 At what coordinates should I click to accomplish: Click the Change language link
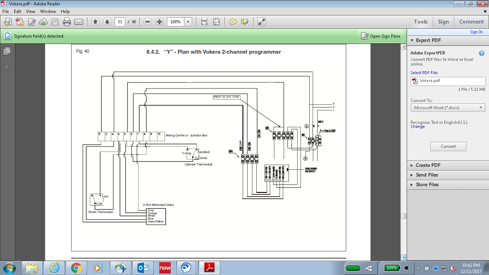click(417, 127)
